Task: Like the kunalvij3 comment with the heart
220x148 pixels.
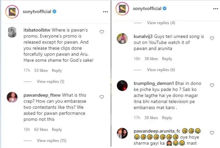Action: click(x=212, y=38)
